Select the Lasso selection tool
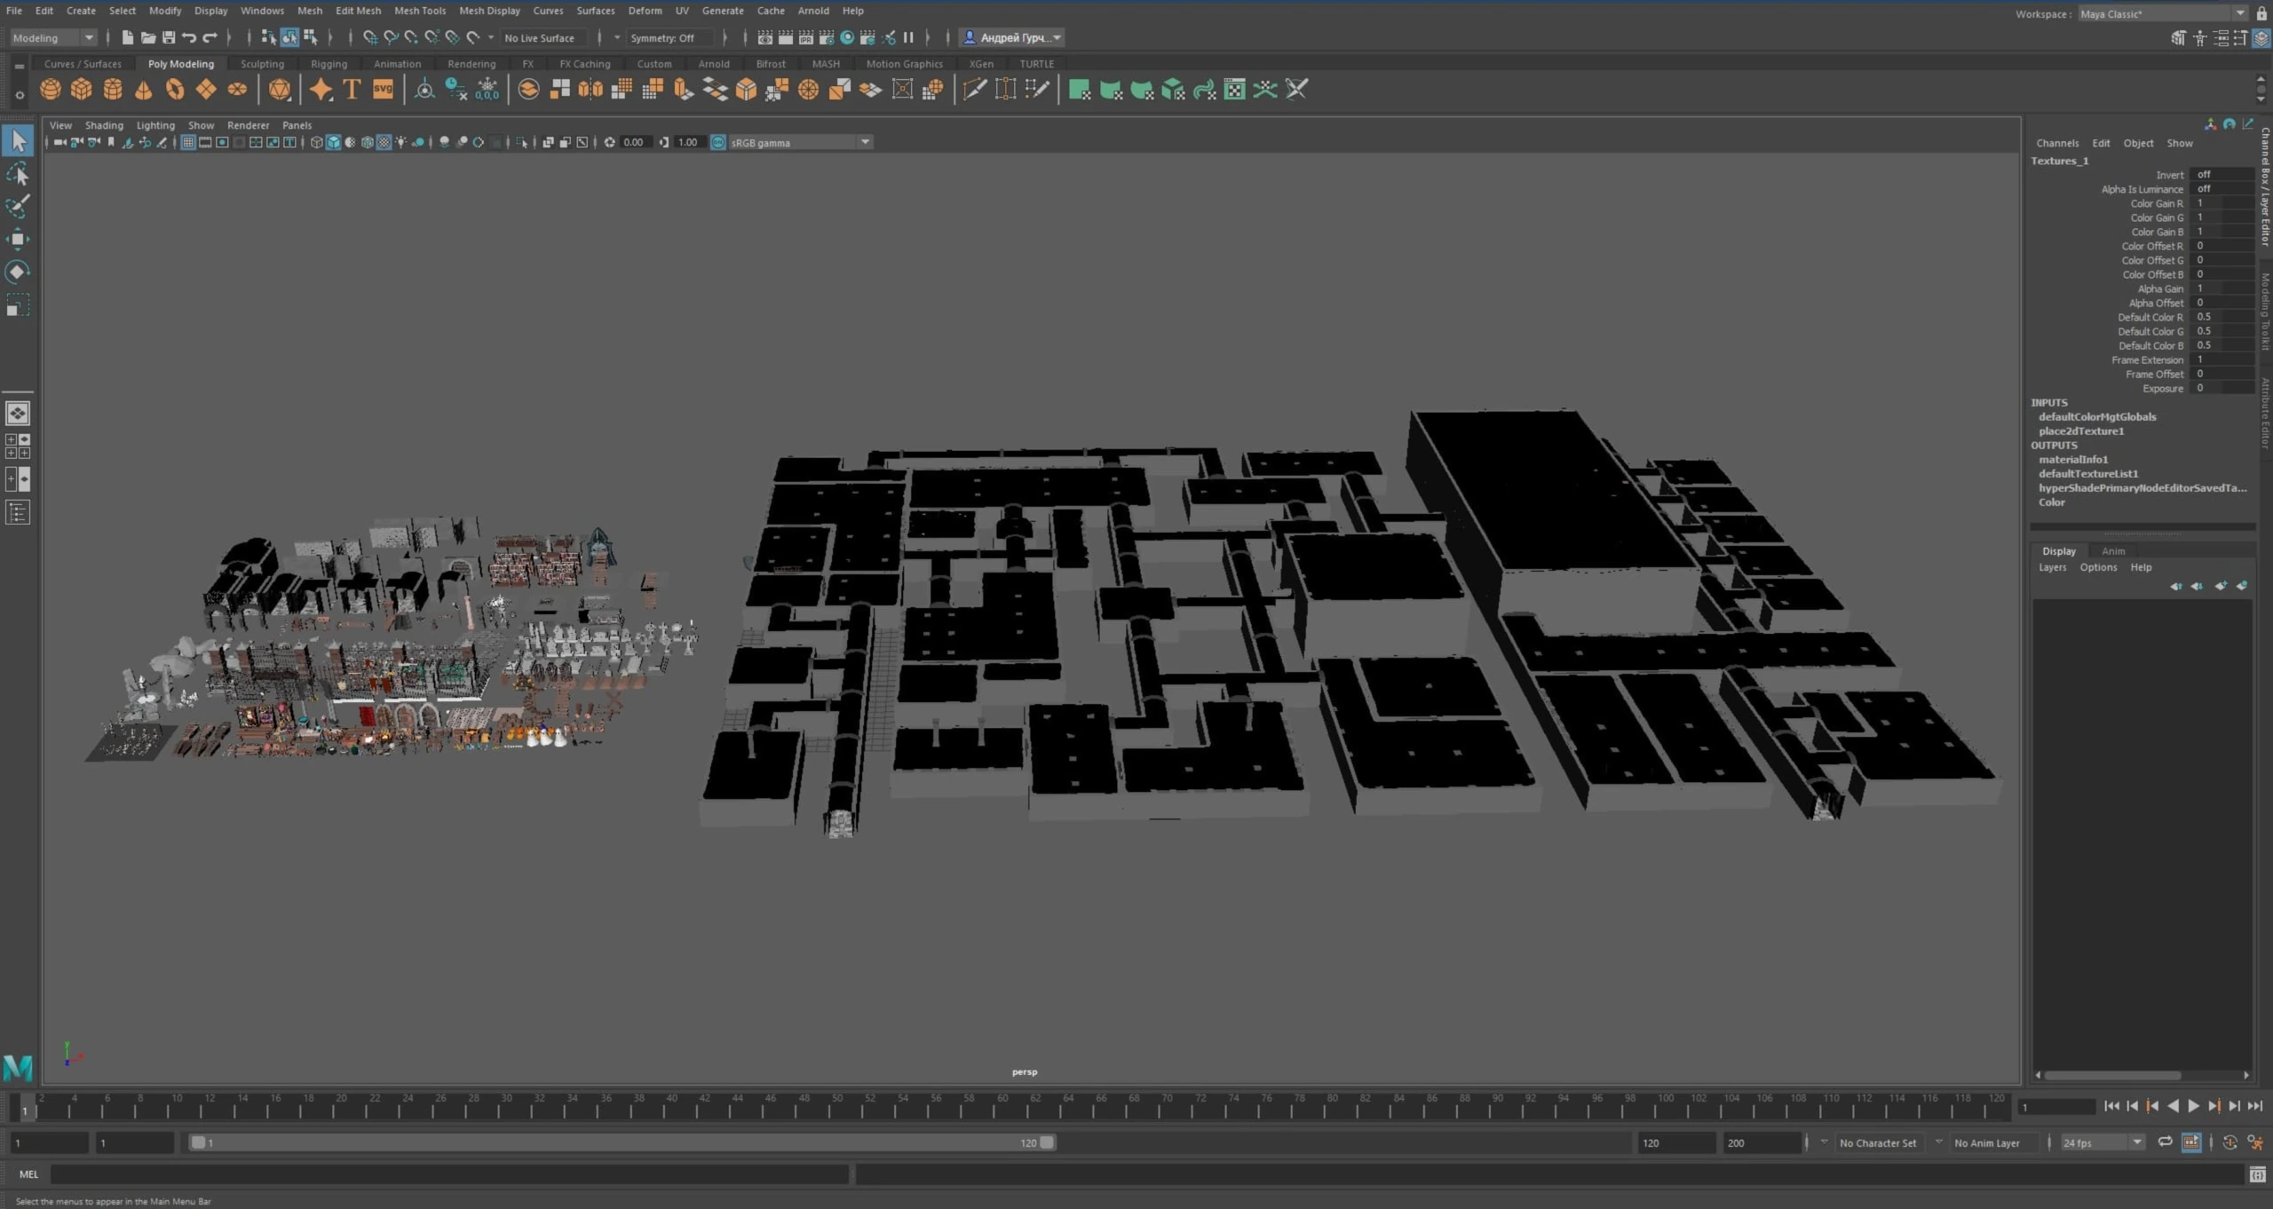The height and width of the screenshot is (1209, 2273). click(x=18, y=174)
